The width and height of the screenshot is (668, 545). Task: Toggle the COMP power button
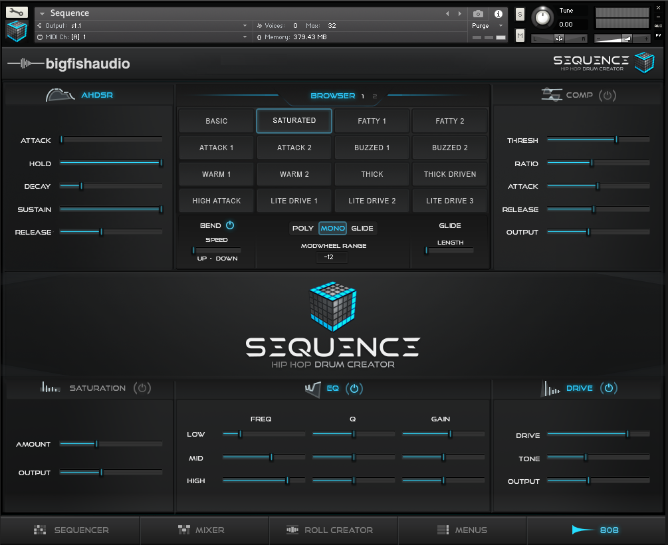pos(608,95)
